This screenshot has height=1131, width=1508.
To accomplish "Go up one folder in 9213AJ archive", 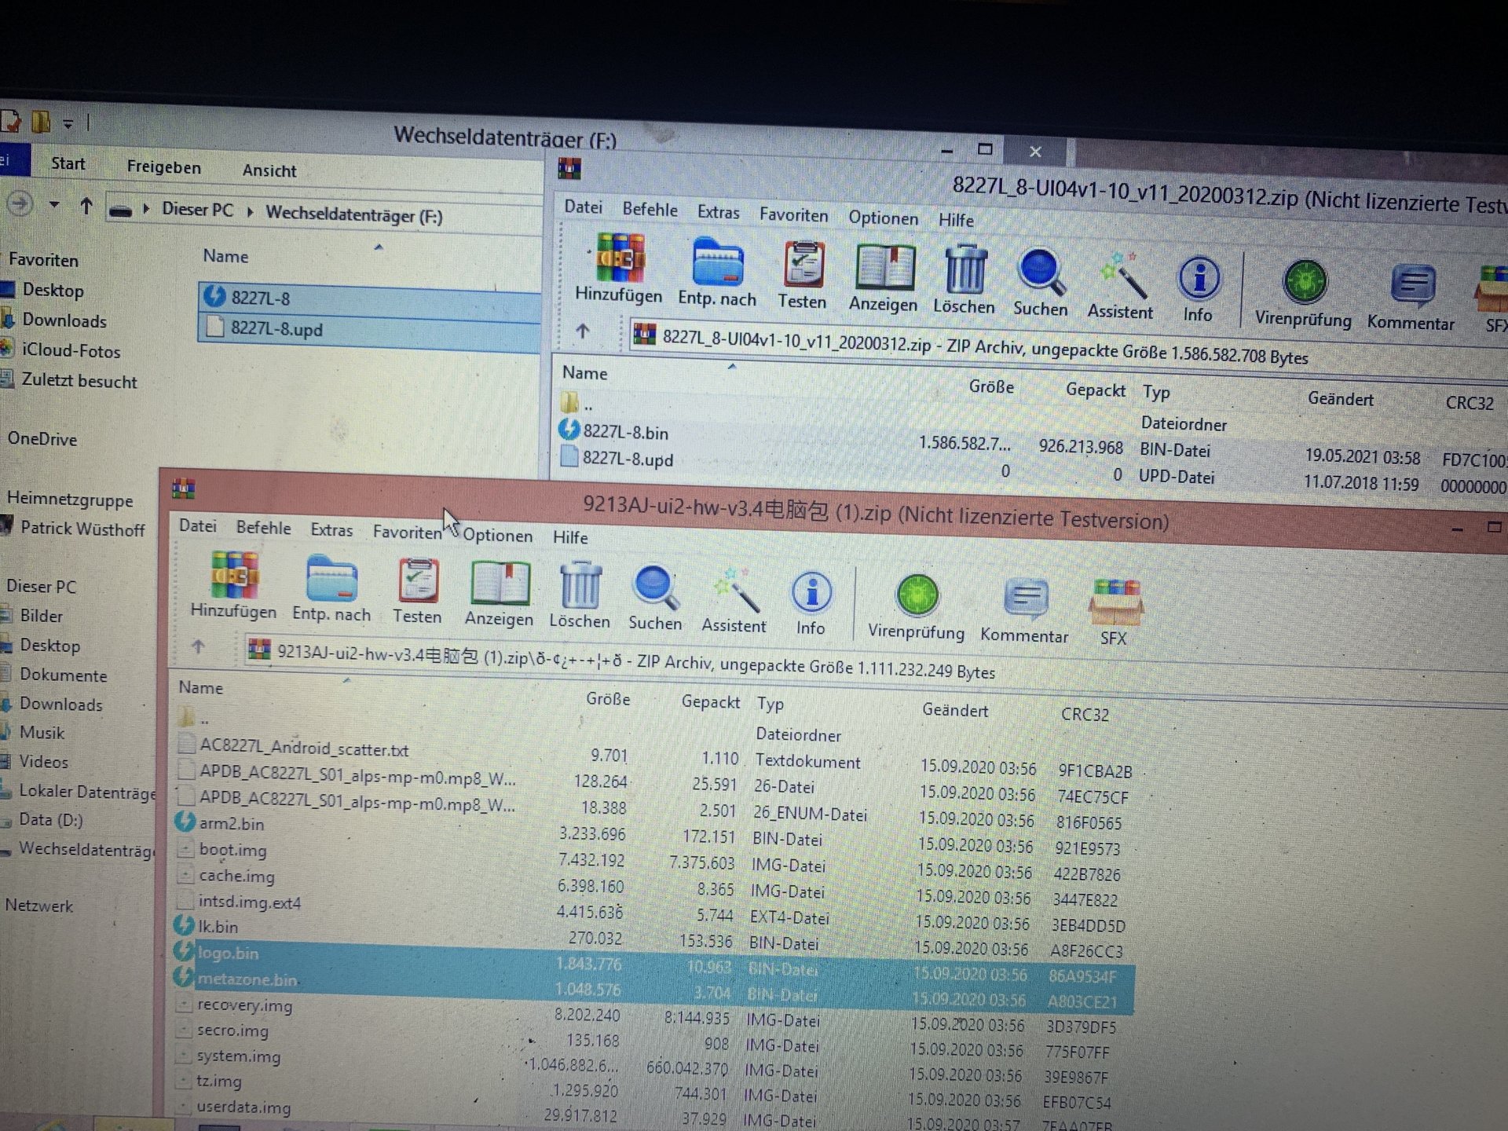I will coord(198,646).
